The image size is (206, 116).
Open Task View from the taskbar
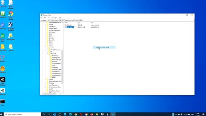click(x=49, y=114)
